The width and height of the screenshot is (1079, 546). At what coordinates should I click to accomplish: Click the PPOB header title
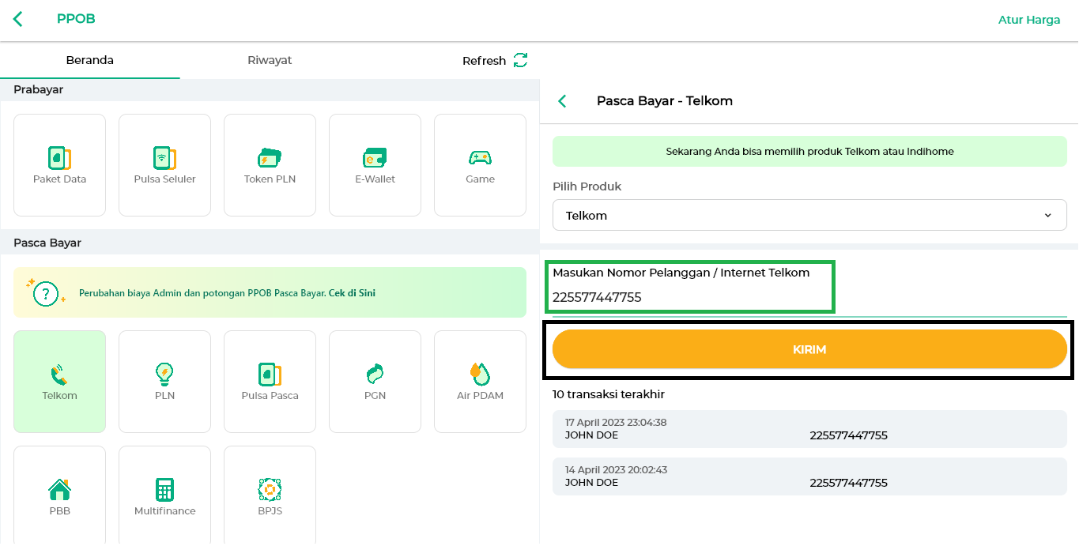[x=76, y=19]
